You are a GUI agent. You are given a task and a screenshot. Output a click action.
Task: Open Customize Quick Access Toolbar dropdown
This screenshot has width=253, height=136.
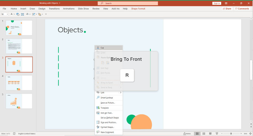[46, 14]
